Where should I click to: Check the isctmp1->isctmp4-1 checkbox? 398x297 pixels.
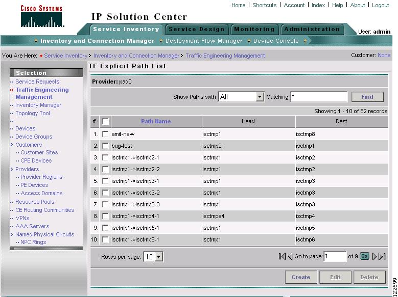coord(105,216)
